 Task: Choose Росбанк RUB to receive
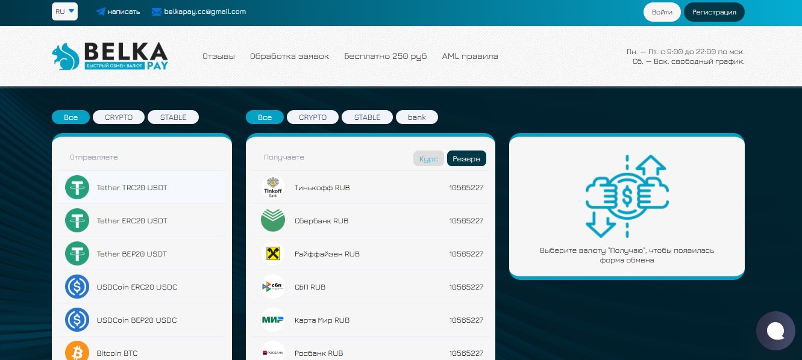371,349
